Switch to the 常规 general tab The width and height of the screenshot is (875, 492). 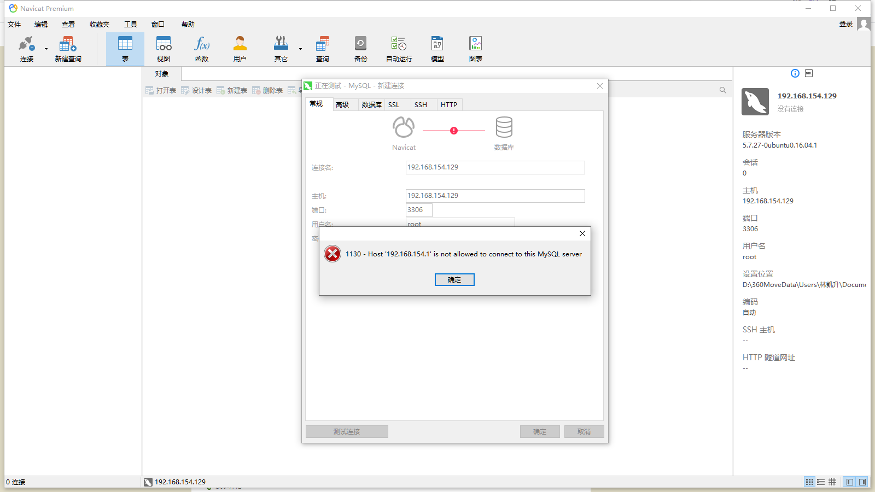pyautogui.click(x=319, y=104)
